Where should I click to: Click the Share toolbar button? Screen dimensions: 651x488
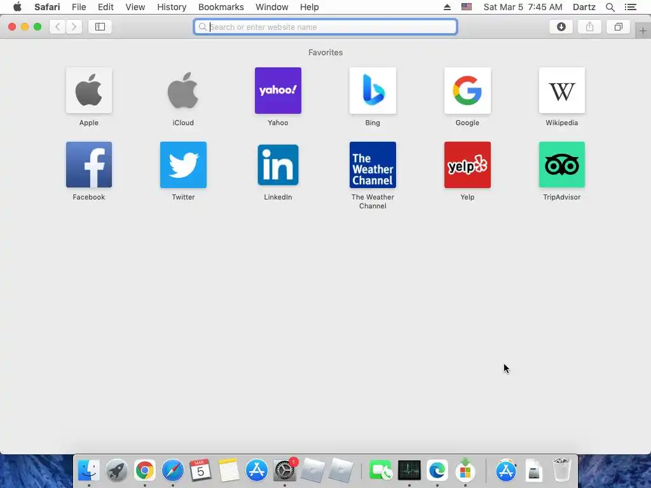tap(589, 27)
